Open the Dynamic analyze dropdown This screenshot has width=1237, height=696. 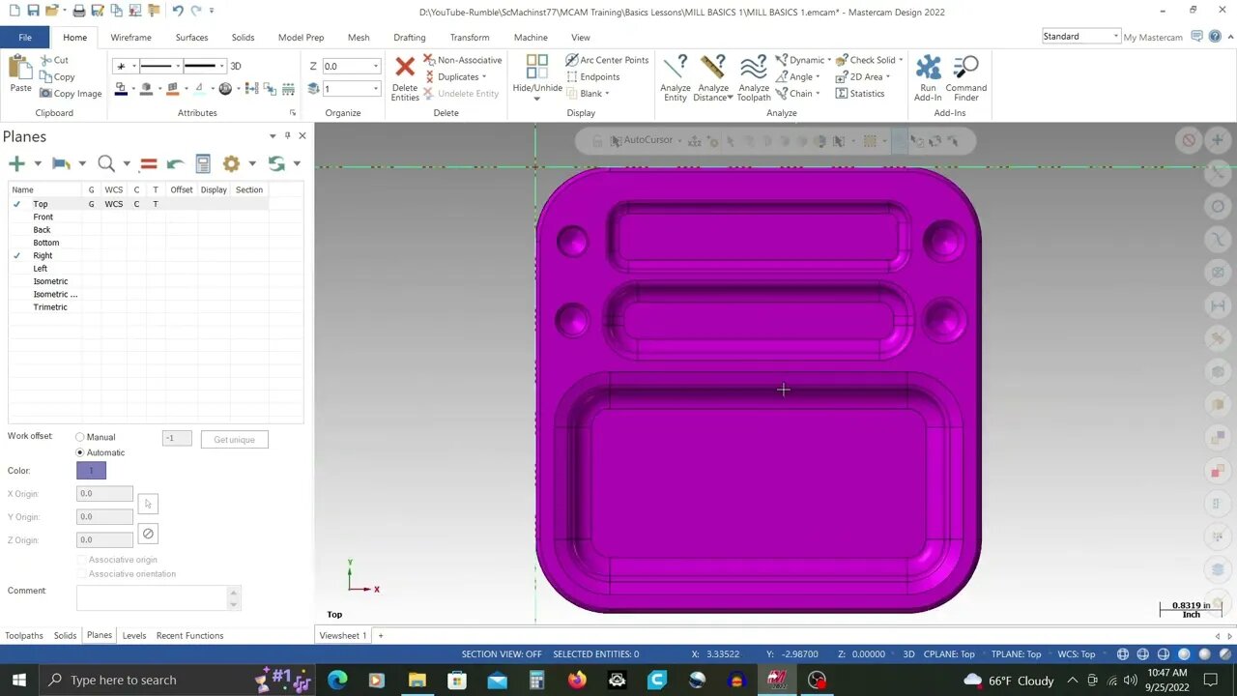[828, 60]
